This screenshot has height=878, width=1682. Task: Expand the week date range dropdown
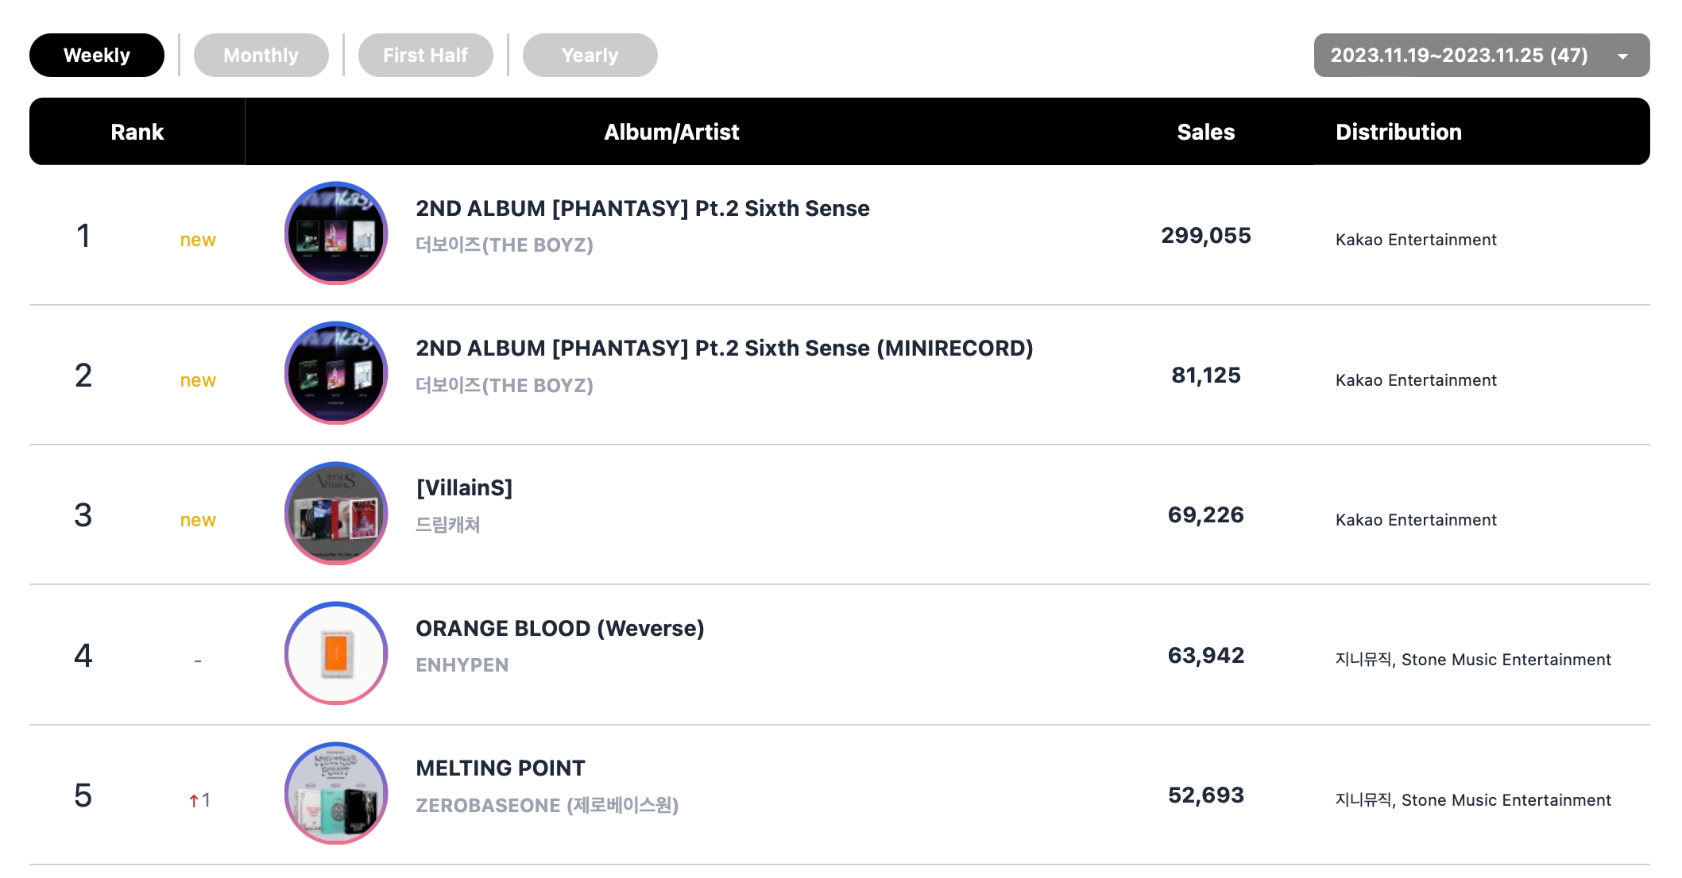click(x=1459, y=56)
